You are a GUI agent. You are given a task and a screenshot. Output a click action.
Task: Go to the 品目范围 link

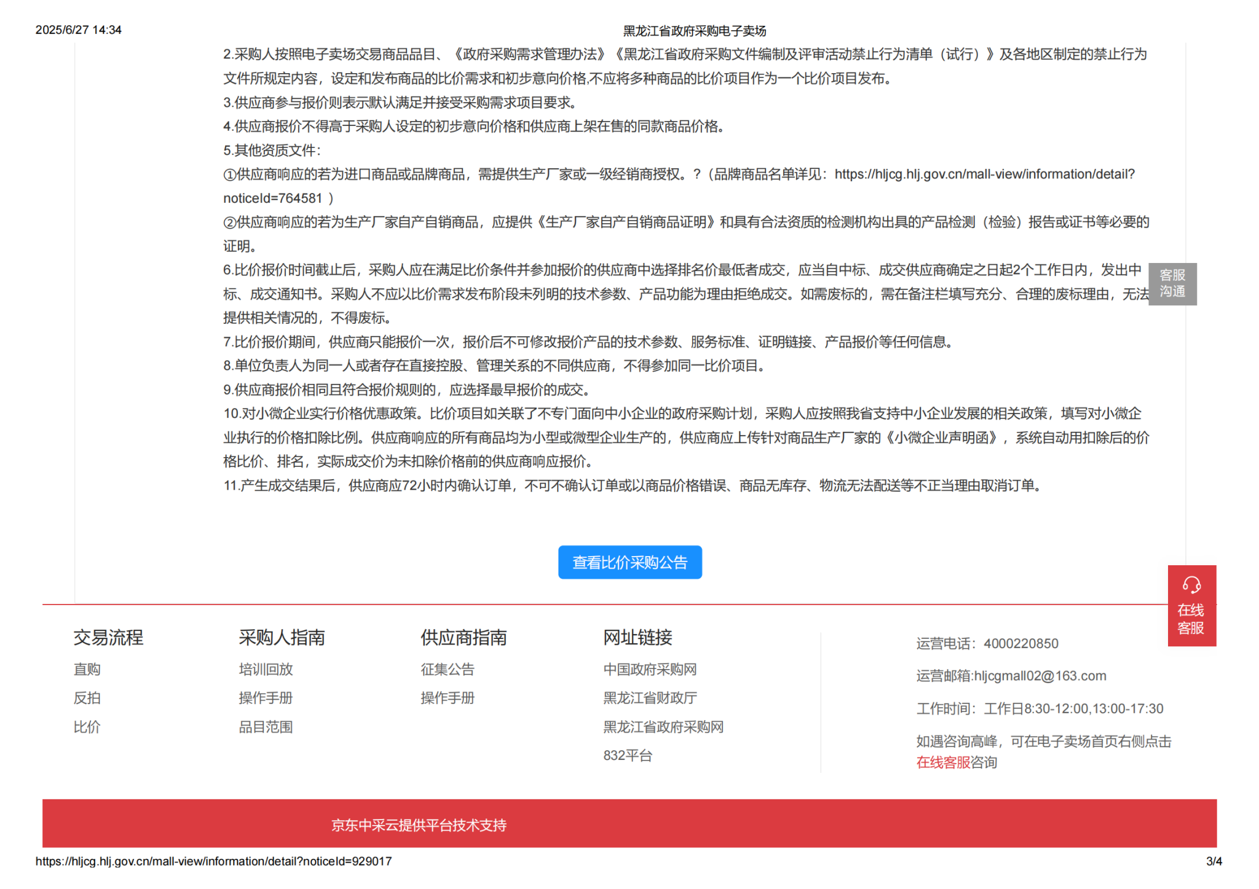pyautogui.click(x=266, y=727)
